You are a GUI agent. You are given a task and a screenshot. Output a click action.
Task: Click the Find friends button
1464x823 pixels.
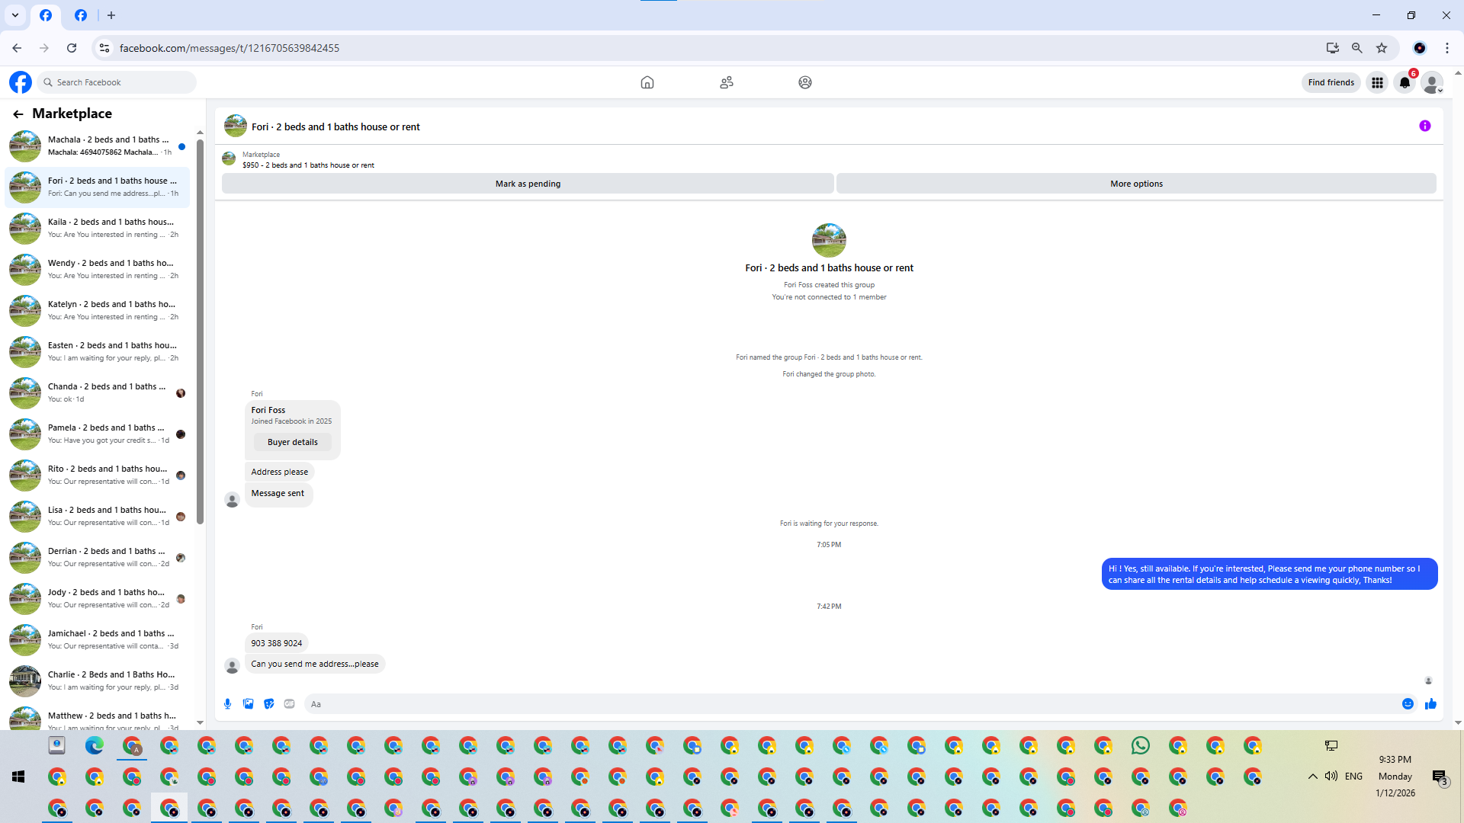coord(1331,82)
